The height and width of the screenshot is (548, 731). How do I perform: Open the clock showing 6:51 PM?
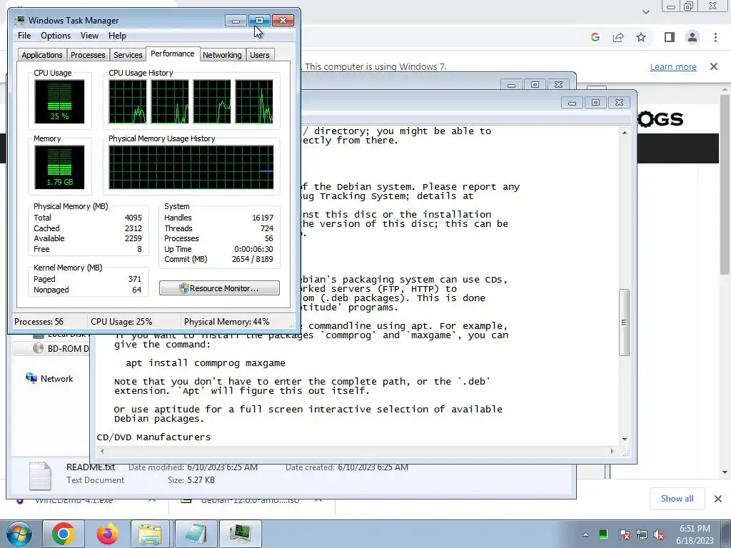[x=695, y=534]
